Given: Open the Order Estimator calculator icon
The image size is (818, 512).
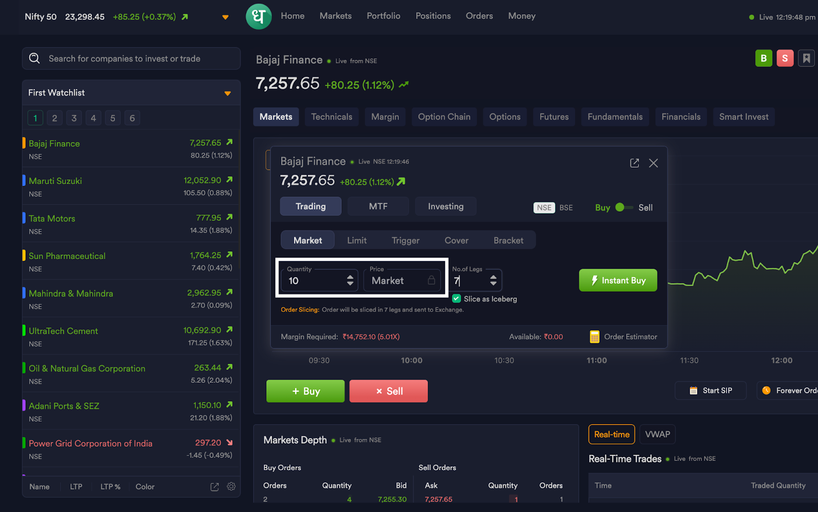Looking at the screenshot, I should pos(595,337).
